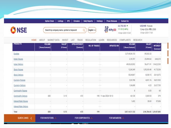
Task: Open the Commodity Options link
Action: point(20,96)
